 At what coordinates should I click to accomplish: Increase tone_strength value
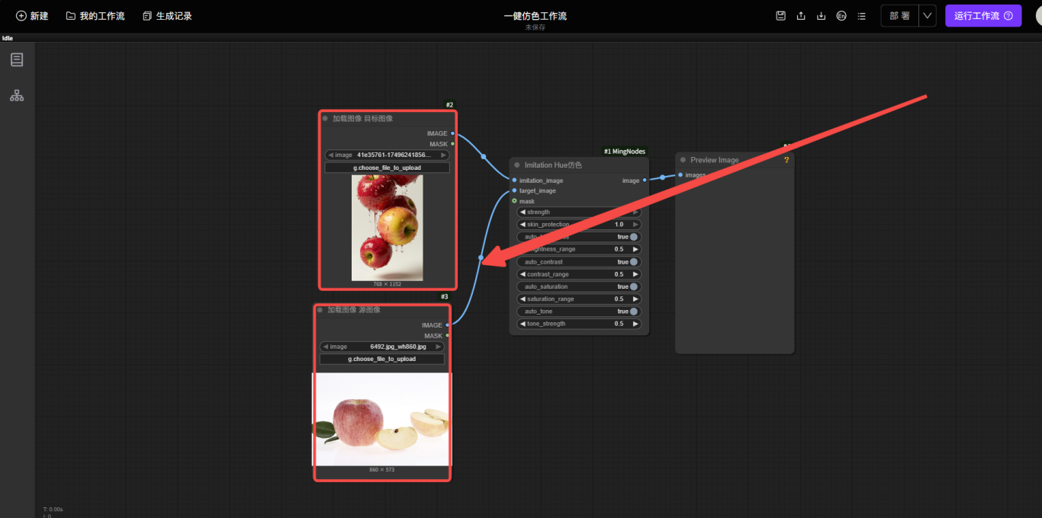[x=635, y=324]
